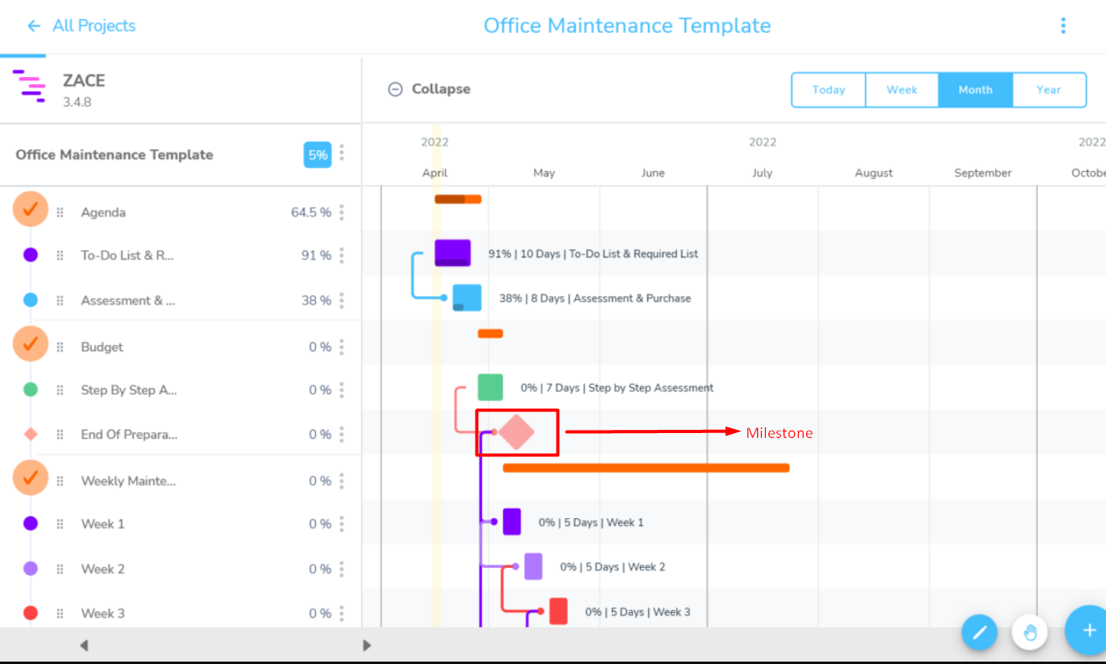The height and width of the screenshot is (664, 1106).
Task: Switch to the Week view tab
Action: 901,90
